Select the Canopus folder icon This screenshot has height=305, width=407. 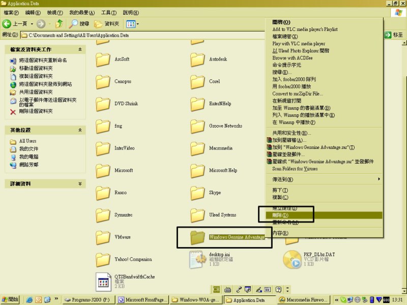(103, 82)
